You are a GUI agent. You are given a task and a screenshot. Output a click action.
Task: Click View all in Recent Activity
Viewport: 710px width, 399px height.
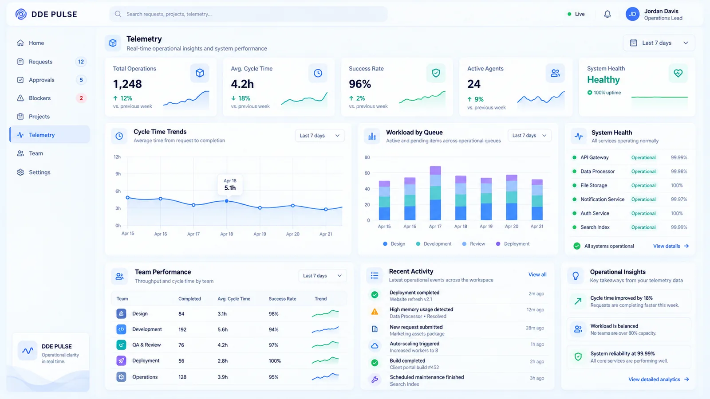pos(537,274)
